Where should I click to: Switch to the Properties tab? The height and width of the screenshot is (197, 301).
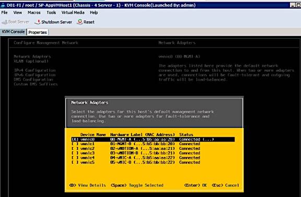pos(38,32)
